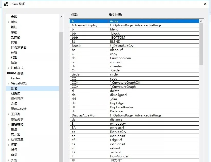The image size is (211, 162).
Task: Expand the 建模辅助 node arrow
Action: pyautogui.click(x=8, y=124)
